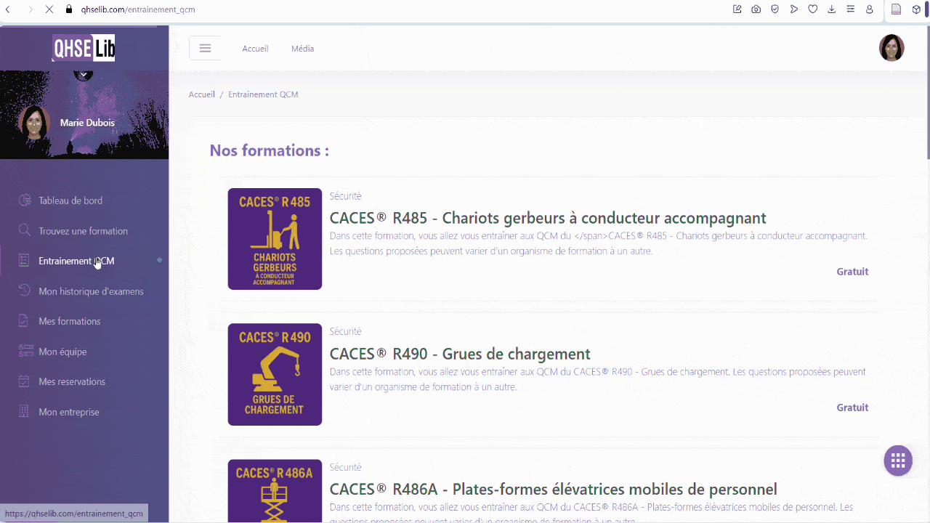Click the Mes formations document icon
Screen dimensions: 930x523
23,321
